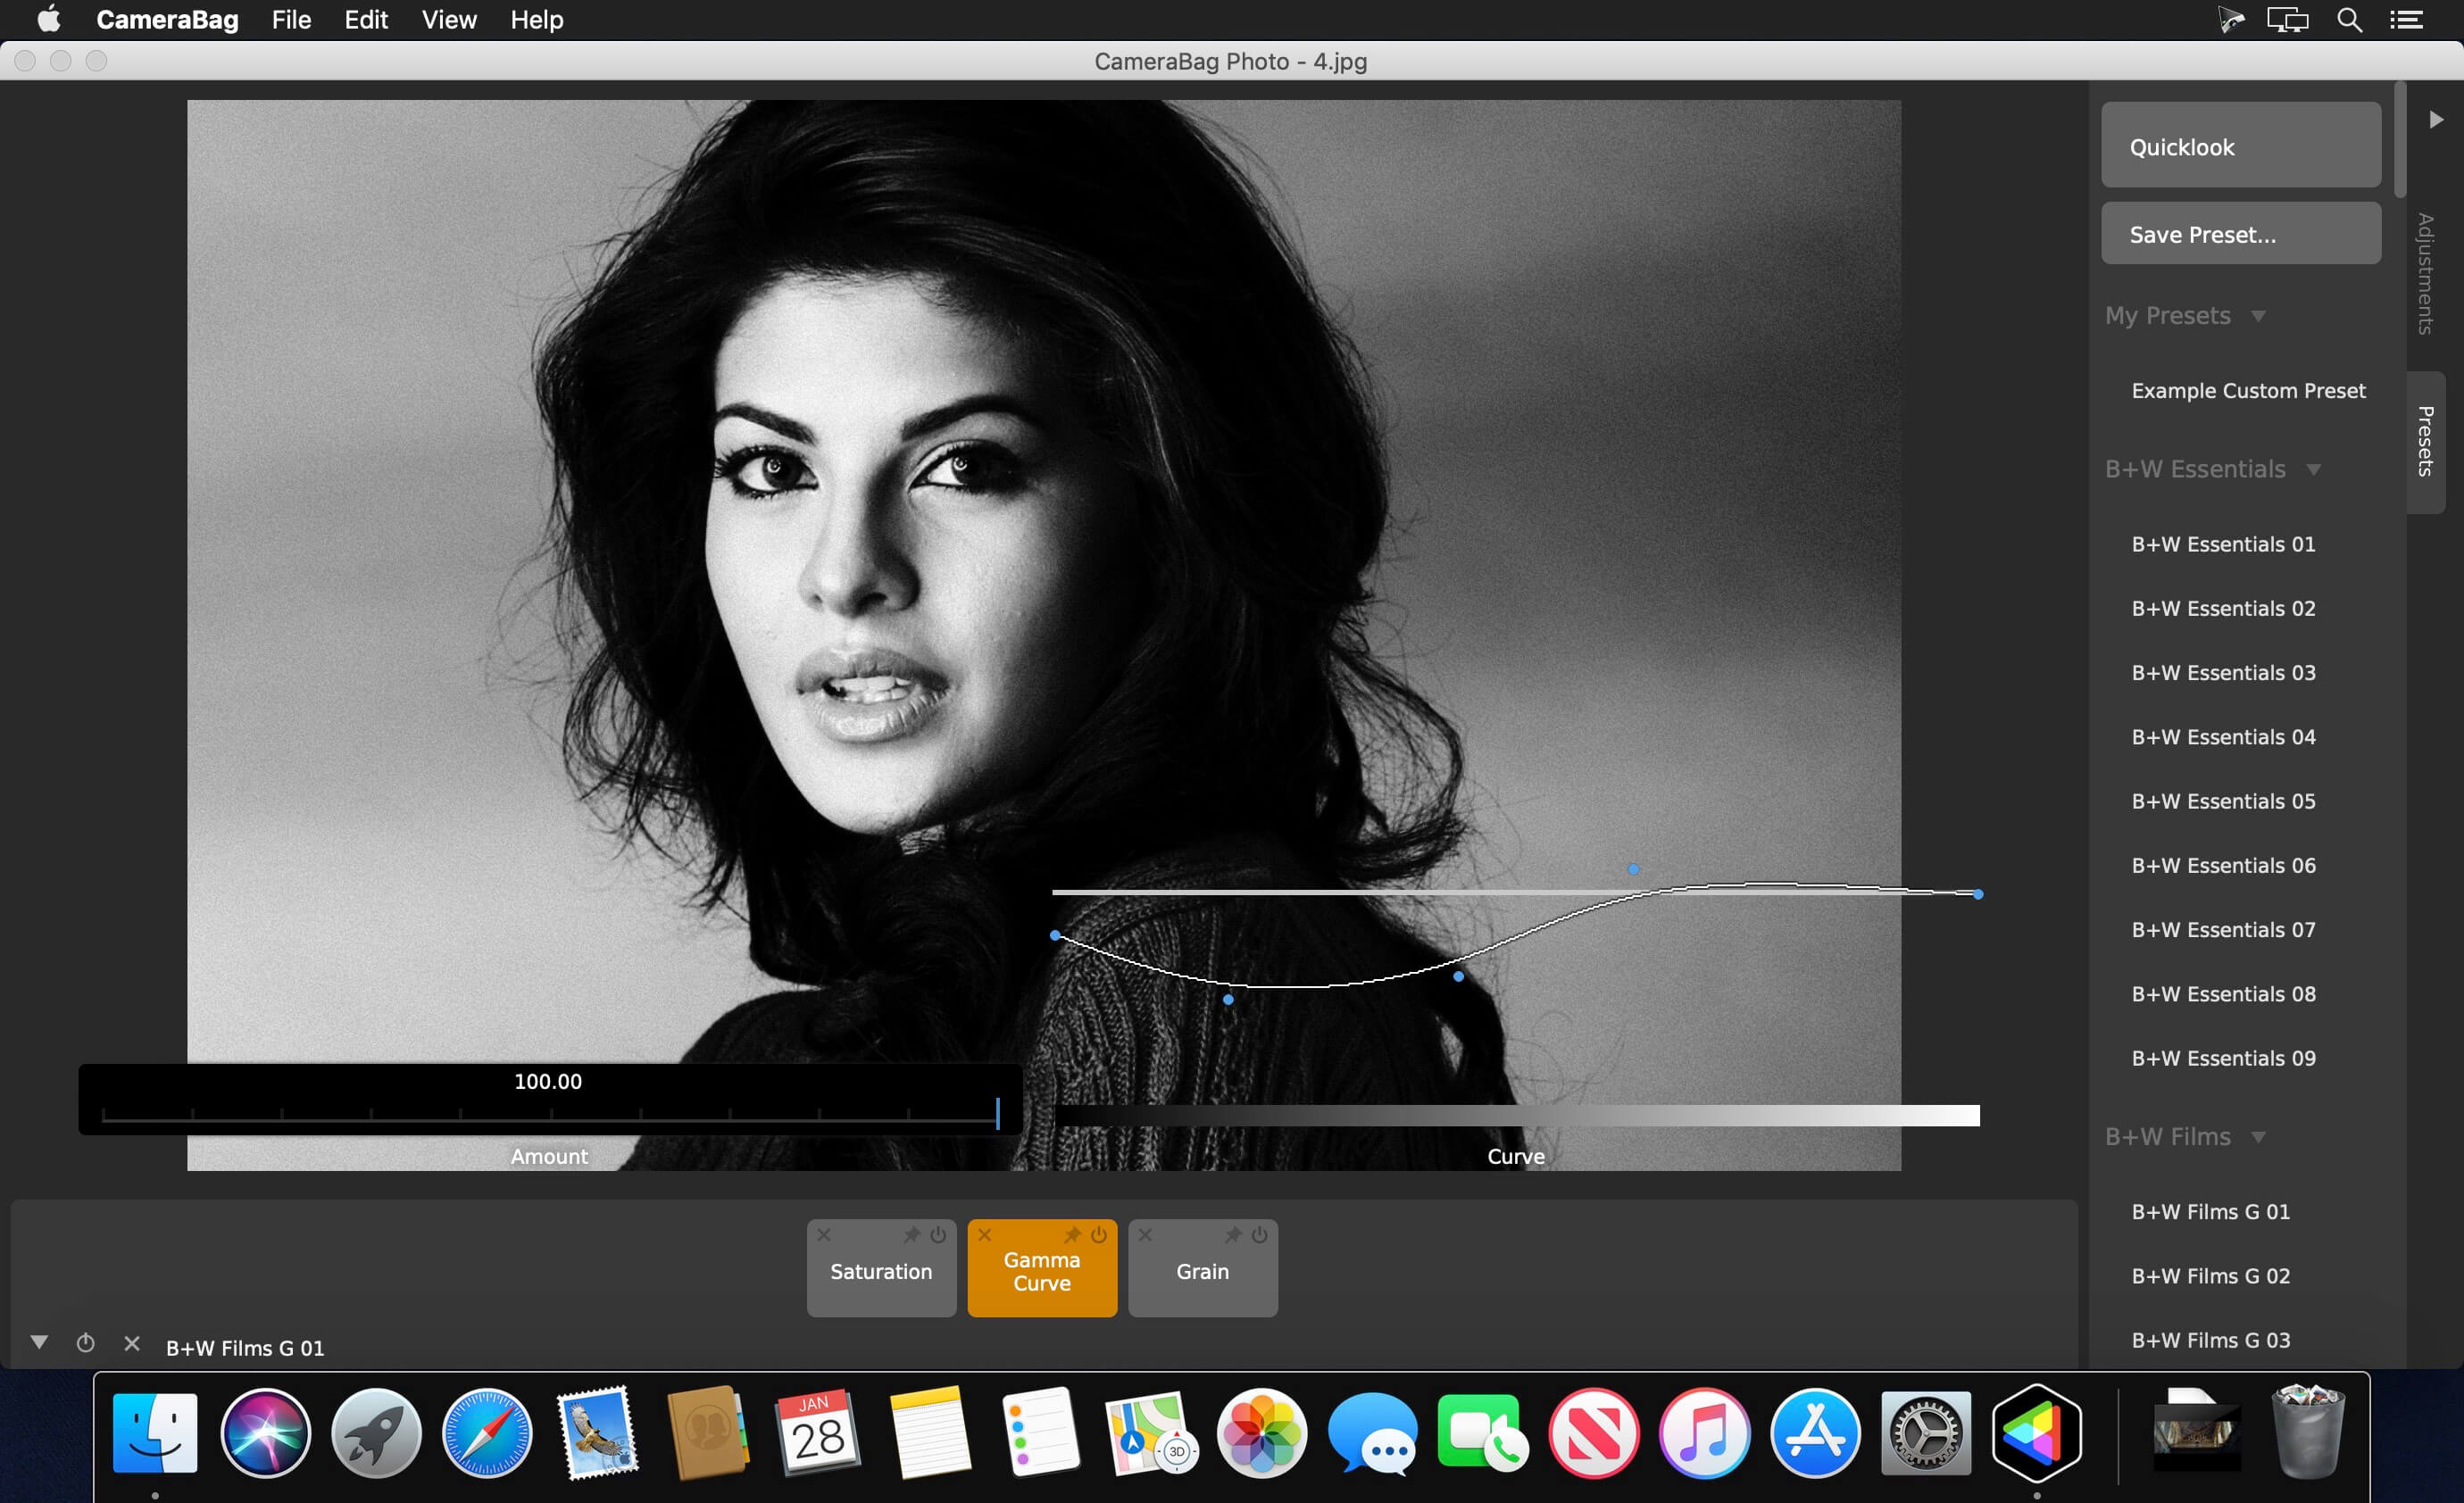Viewport: 2464px width, 1503px height.
Task: Apply B+W Films G 03 preset
Action: click(x=2210, y=1340)
